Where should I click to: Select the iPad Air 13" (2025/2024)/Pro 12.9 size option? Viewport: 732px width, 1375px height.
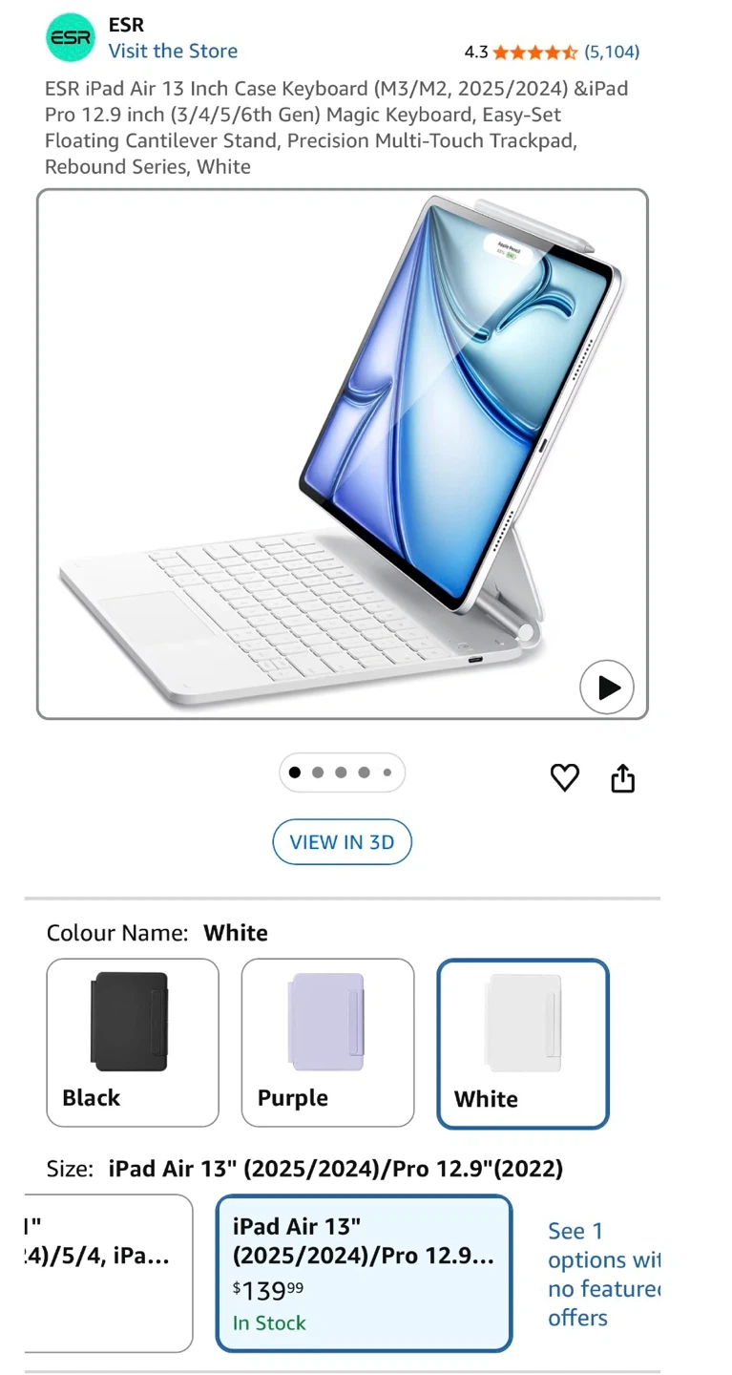pos(365,1274)
